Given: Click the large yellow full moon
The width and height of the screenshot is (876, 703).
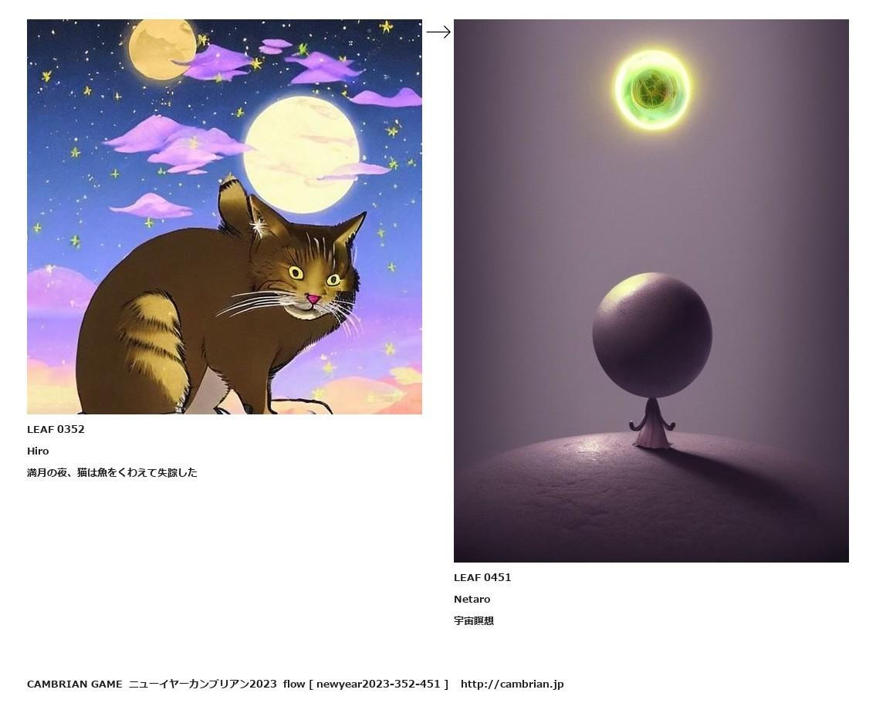Looking at the screenshot, I should (x=302, y=154).
